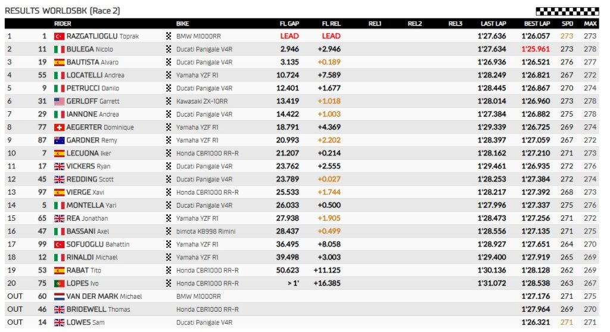Click the Turkish flag beside Razgatlioglu
This screenshot has width=610, height=332.
[x=59, y=36]
